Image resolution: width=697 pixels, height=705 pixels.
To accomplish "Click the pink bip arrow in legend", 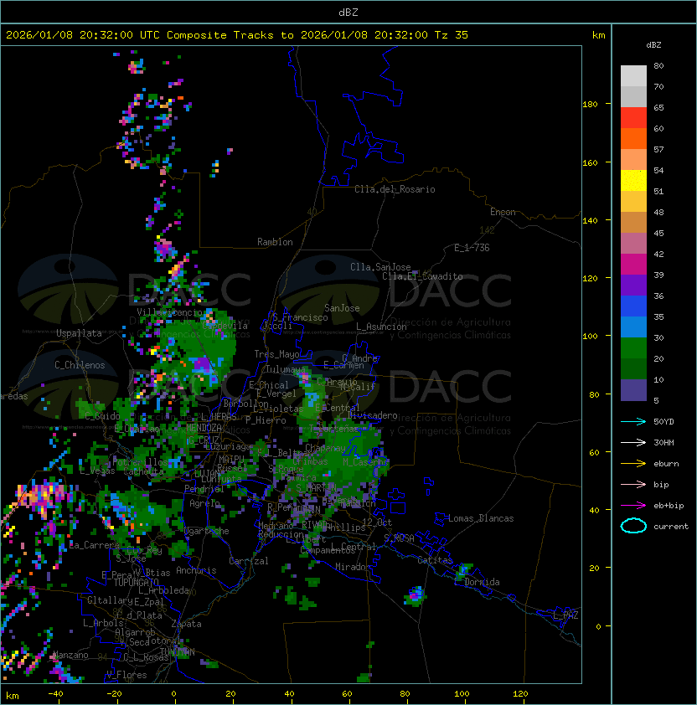I will click(633, 484).
